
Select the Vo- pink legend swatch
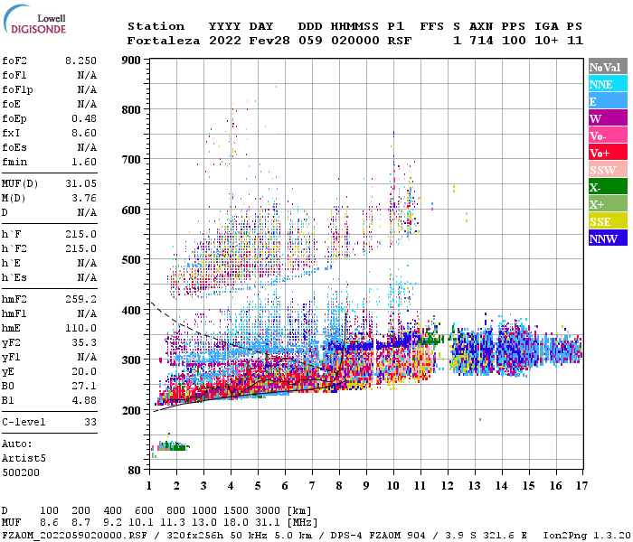tap(608, 135)
